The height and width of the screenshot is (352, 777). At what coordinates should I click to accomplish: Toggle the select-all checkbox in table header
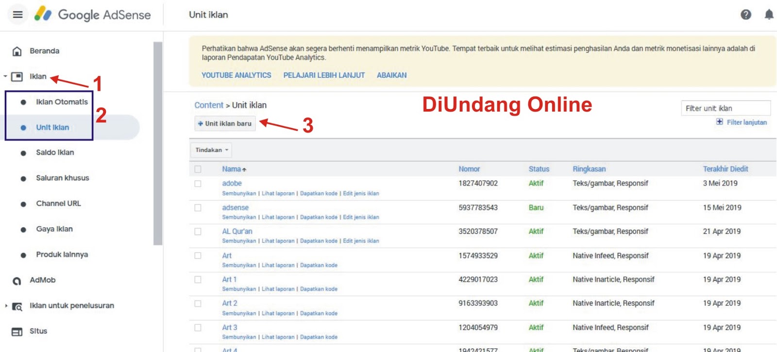pyautogui.click(x=198, y=169)
